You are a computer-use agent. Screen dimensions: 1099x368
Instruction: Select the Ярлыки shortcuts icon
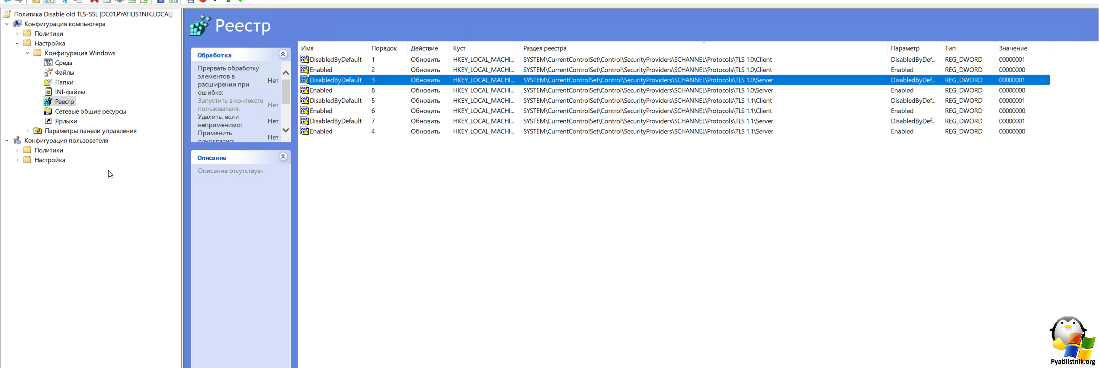pos(48,121)
